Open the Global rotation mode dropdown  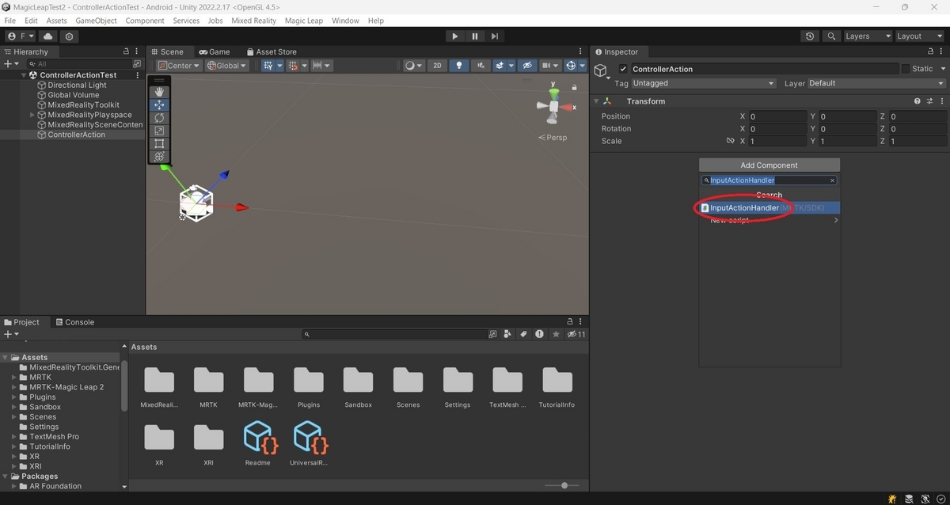click(226, 66)
